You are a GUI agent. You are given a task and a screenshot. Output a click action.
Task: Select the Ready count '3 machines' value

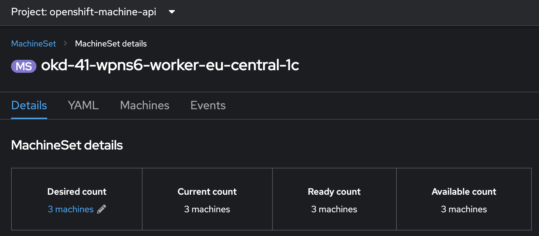[x=334, y=209]
